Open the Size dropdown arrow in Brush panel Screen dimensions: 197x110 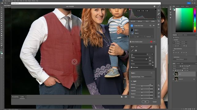coord(152,54)
